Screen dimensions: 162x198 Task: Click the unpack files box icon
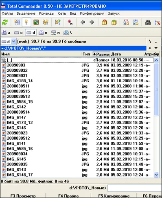pos(114,22)
